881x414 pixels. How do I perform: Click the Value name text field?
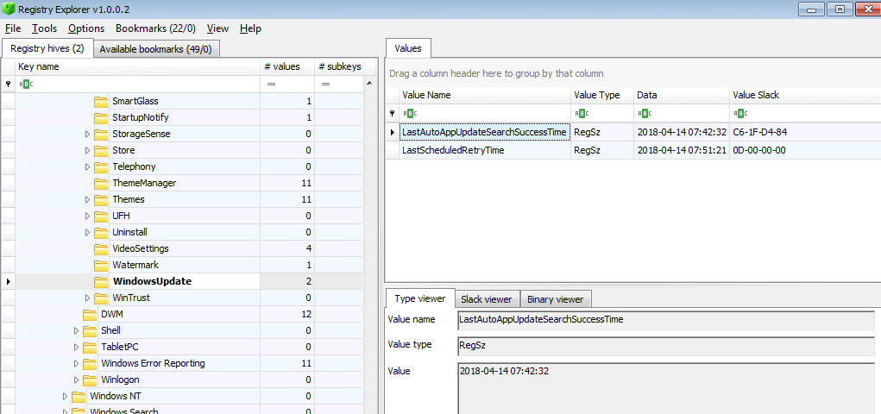(666, 320)
